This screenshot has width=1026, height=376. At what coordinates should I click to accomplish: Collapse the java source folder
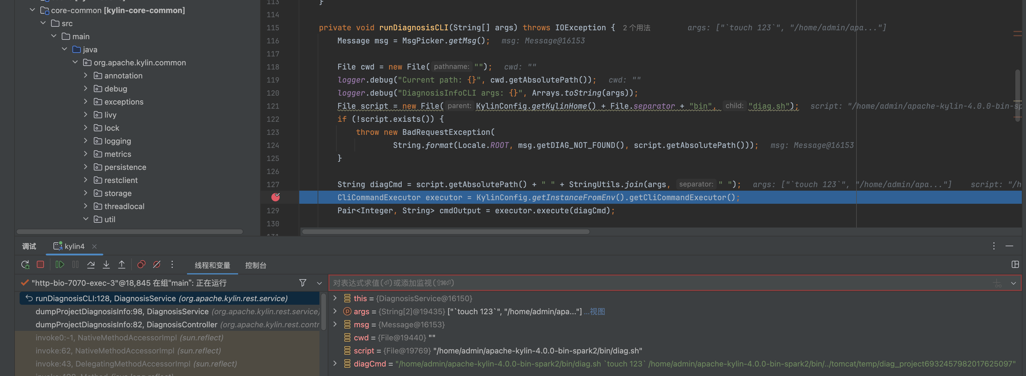point(64,49)
